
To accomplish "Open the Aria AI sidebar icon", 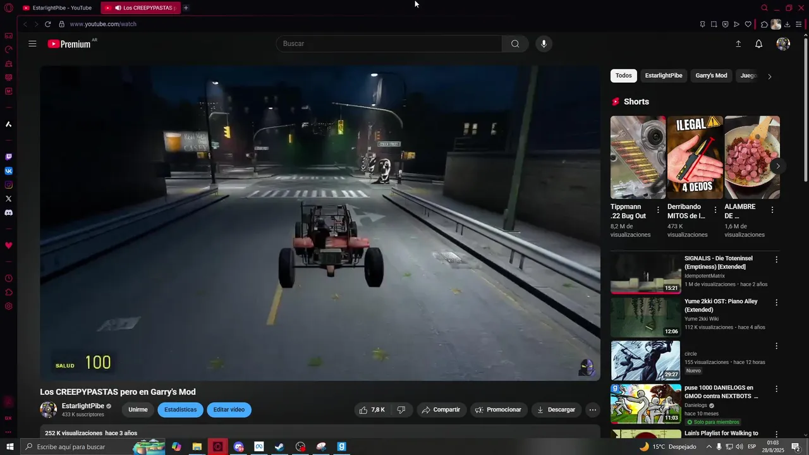I will (8, 124).
